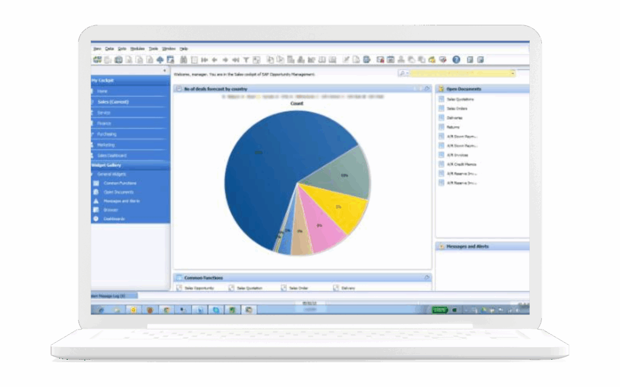Screen dimensions: 620x387
Task: Click the Find binoculars icon in toolbar
Action: pos(183,59)
